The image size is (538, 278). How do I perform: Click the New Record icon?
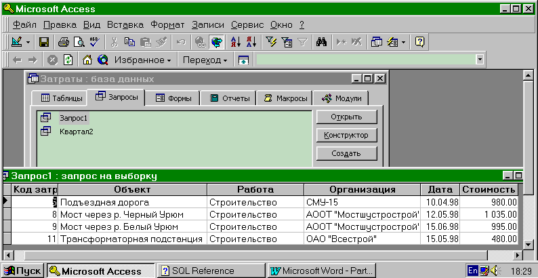tap(342, 42)
